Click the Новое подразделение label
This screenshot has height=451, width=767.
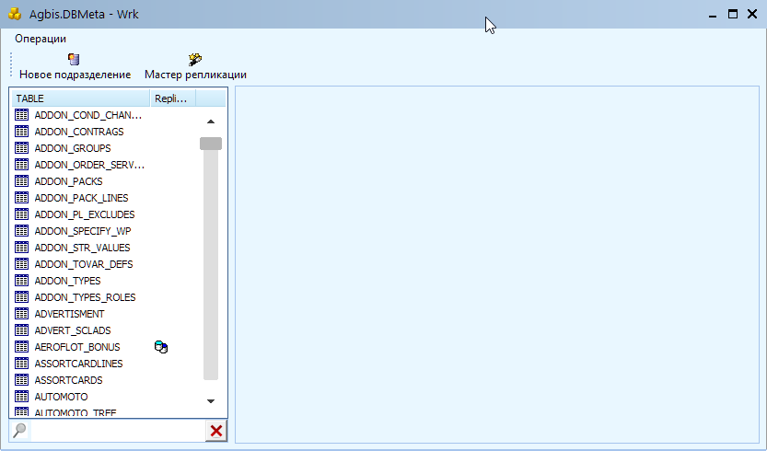pyautogui.click(x=75, y=75)
